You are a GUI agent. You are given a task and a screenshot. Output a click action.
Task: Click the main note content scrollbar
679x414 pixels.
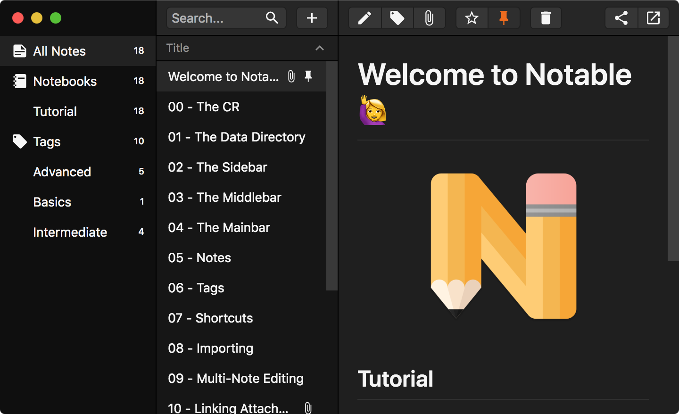pos(673,149)
